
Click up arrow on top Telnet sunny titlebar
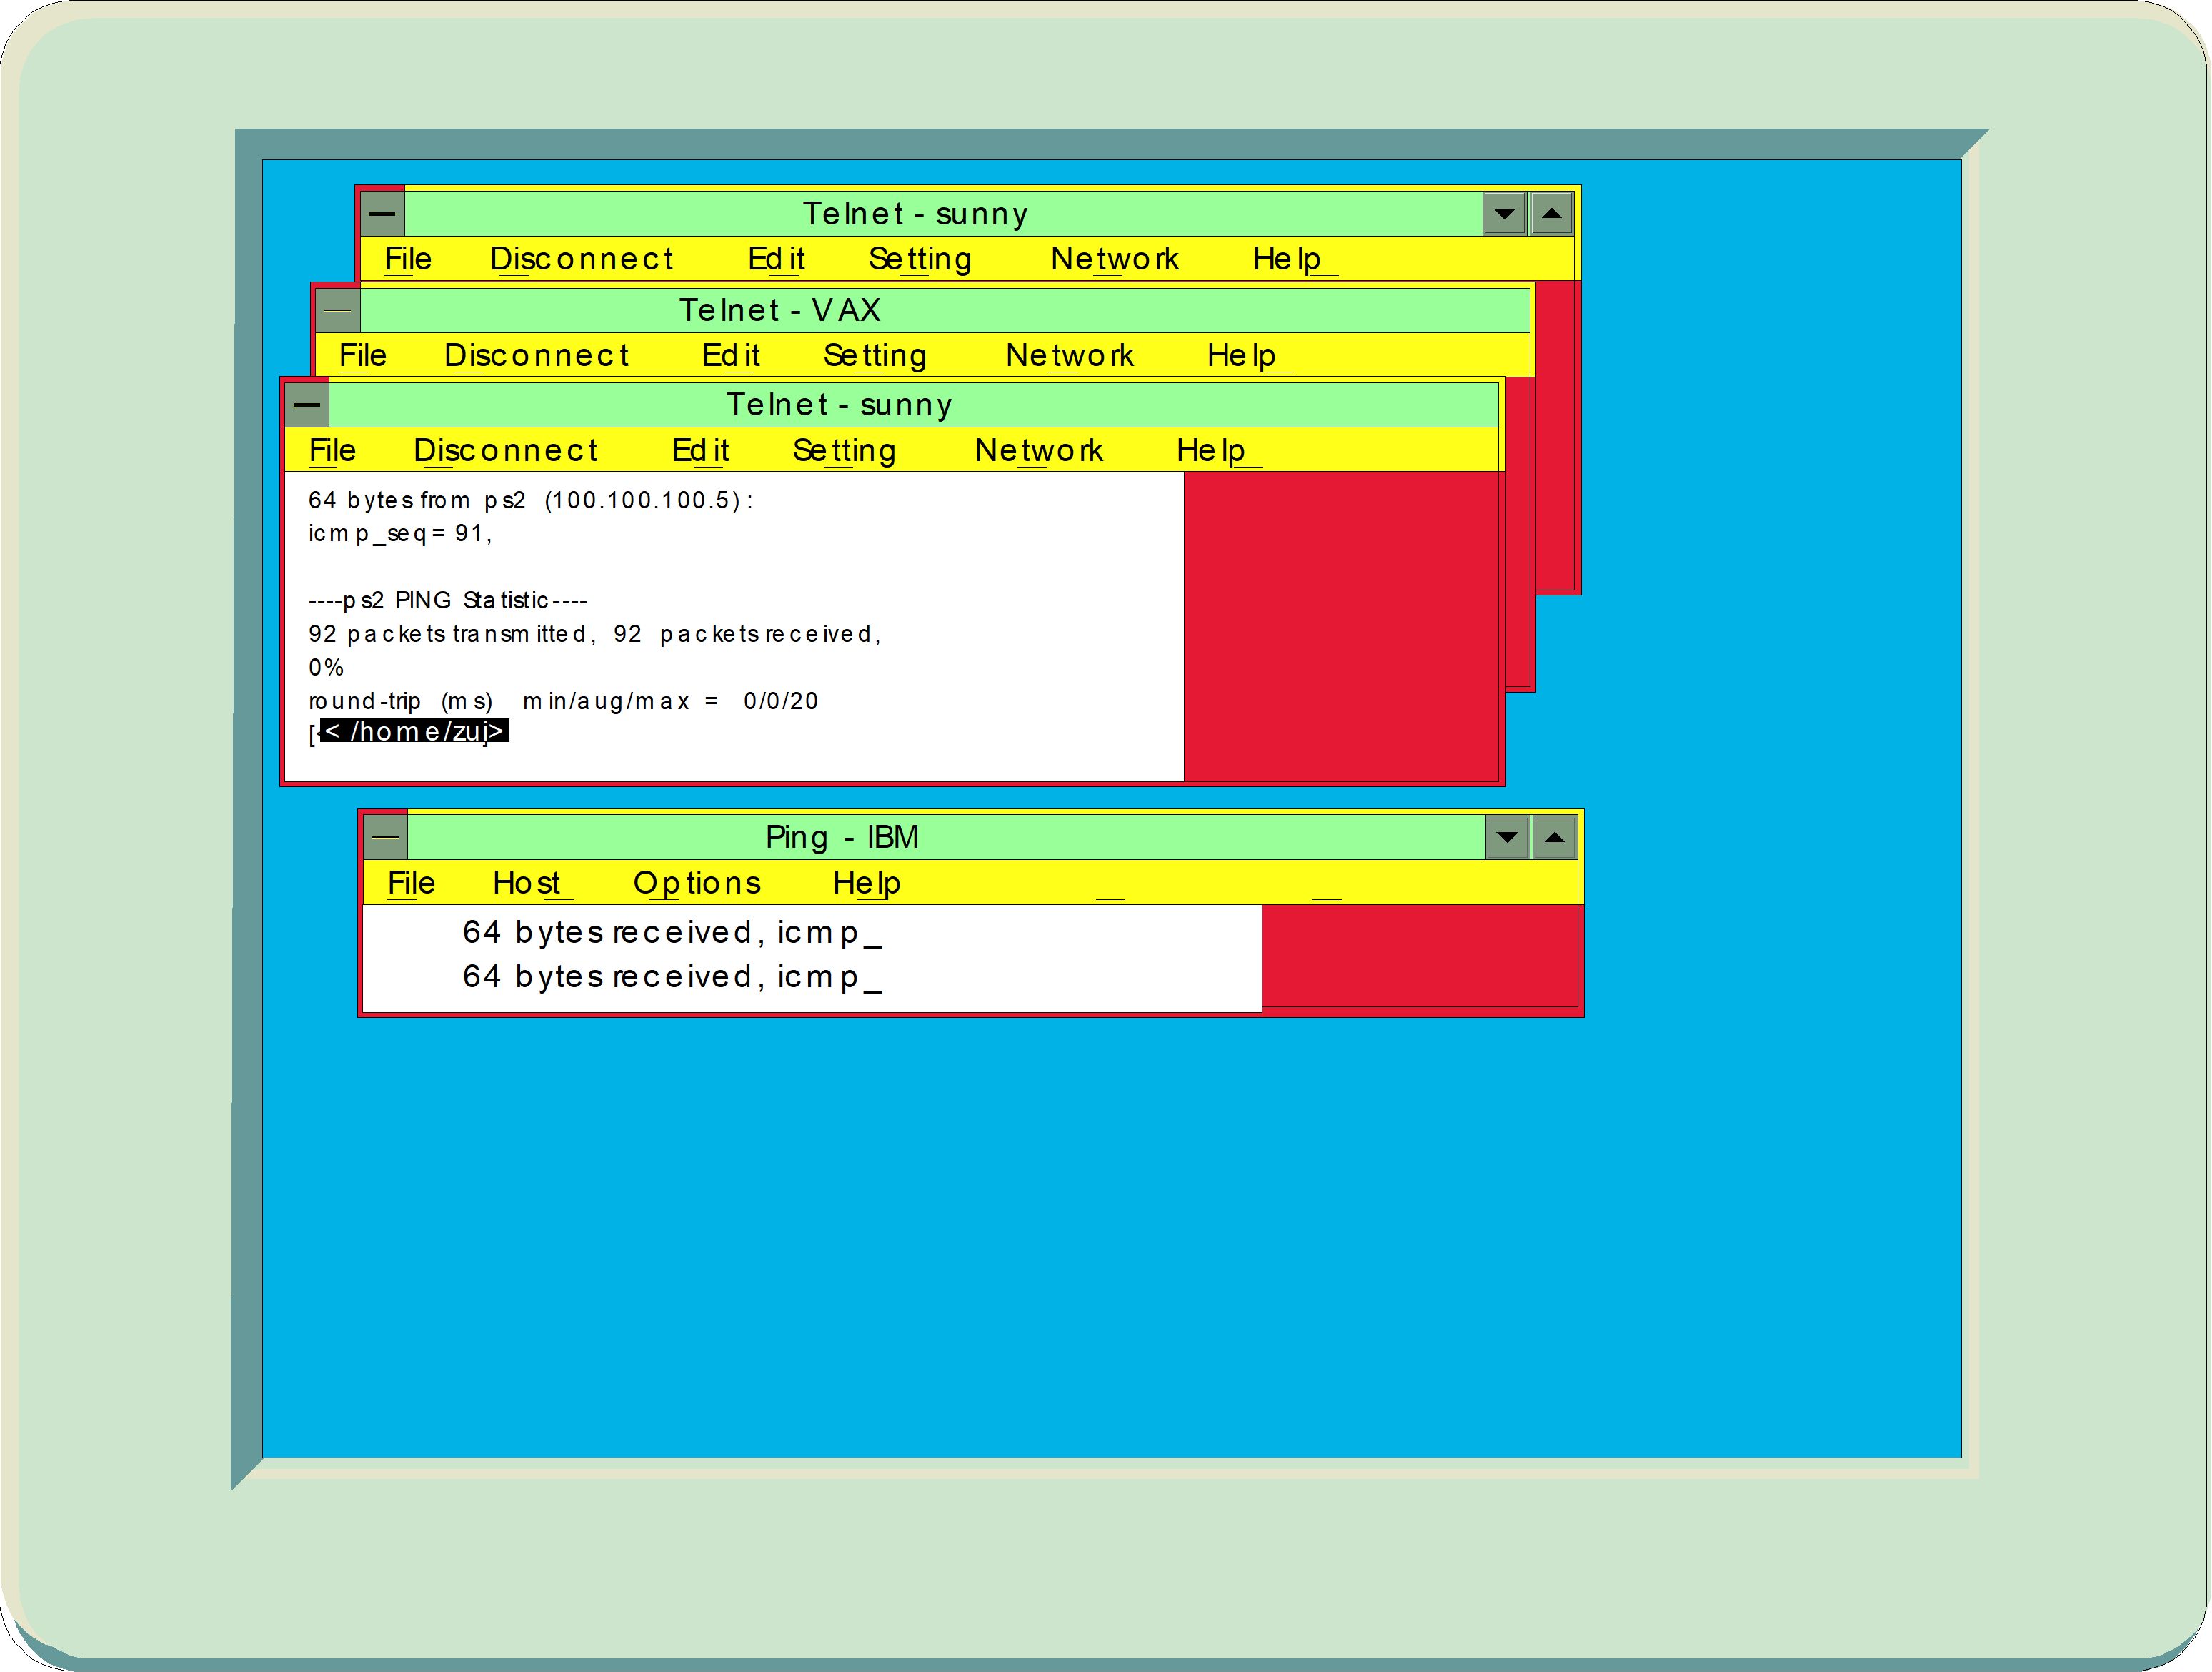point(1551,214)
